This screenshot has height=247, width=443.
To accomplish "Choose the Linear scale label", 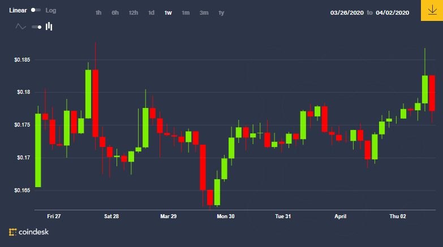I will (18, 10).
